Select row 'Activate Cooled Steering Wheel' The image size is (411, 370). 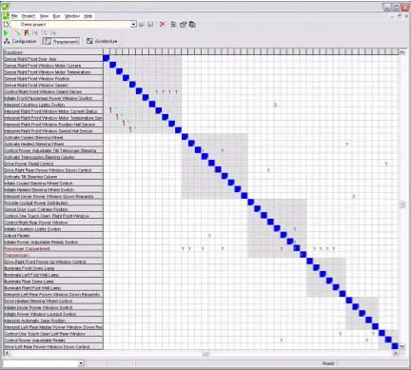click(53, 137)
